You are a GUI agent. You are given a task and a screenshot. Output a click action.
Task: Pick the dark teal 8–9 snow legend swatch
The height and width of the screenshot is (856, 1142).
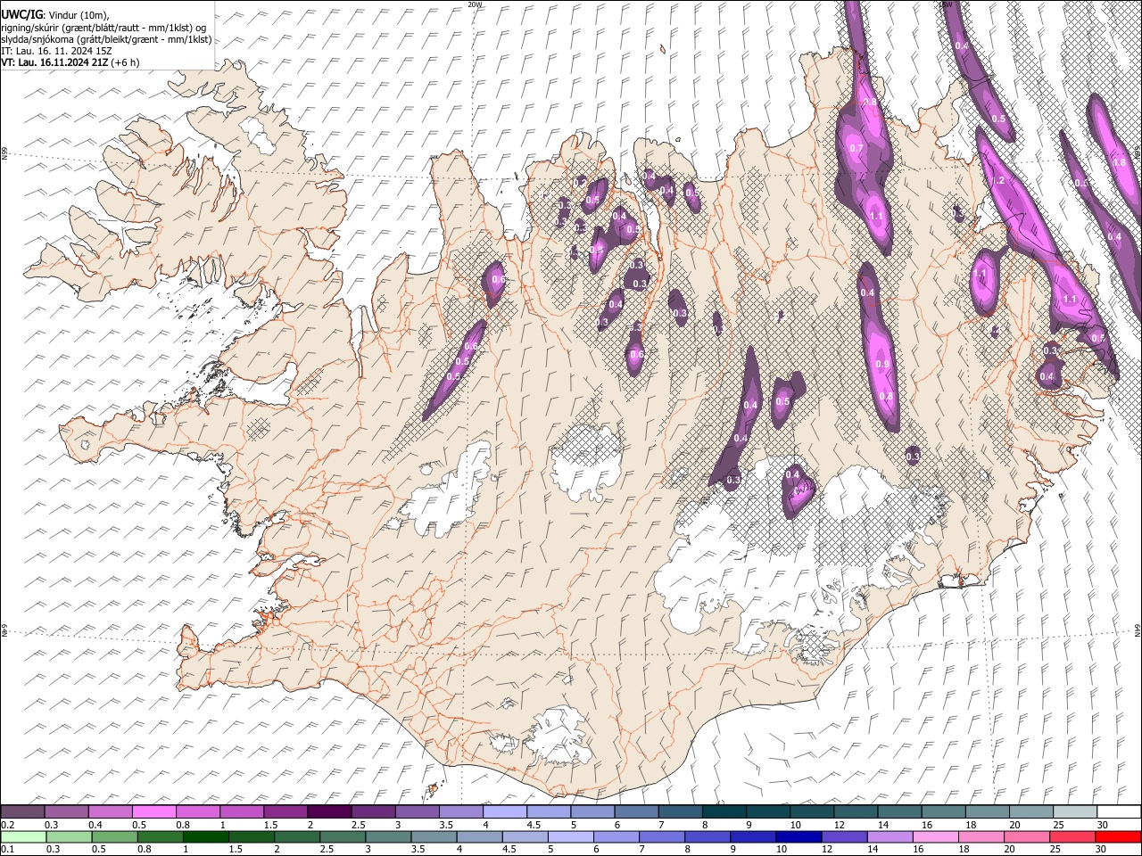[724, 811]
